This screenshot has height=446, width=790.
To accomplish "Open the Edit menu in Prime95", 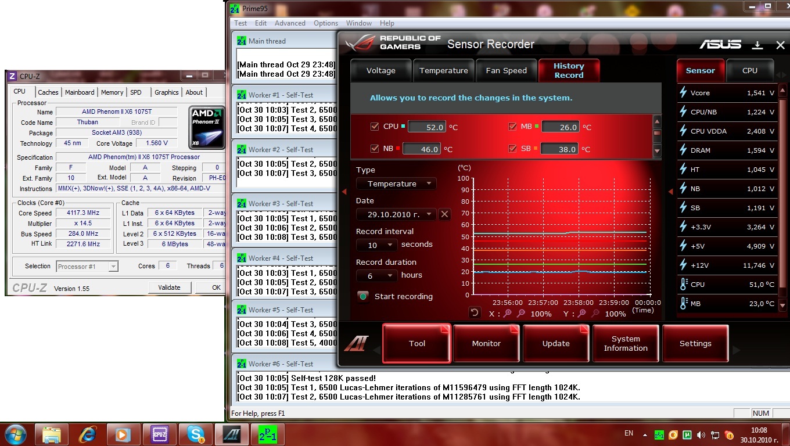I will (x=261, y=23).
